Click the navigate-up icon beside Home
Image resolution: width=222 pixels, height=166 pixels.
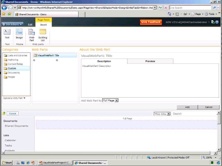pyautogui.click(x=4, y=113)
